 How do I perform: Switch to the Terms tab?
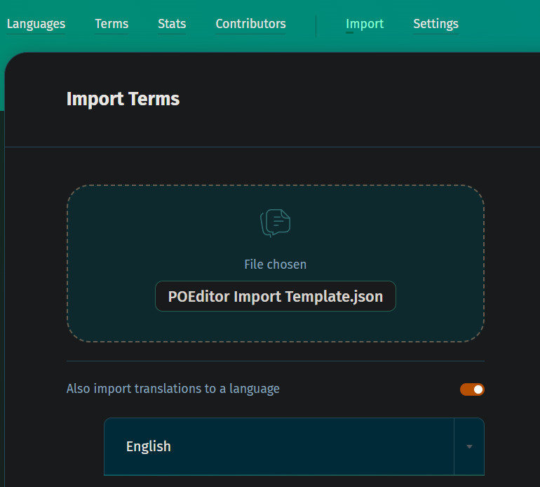(112, 24)
